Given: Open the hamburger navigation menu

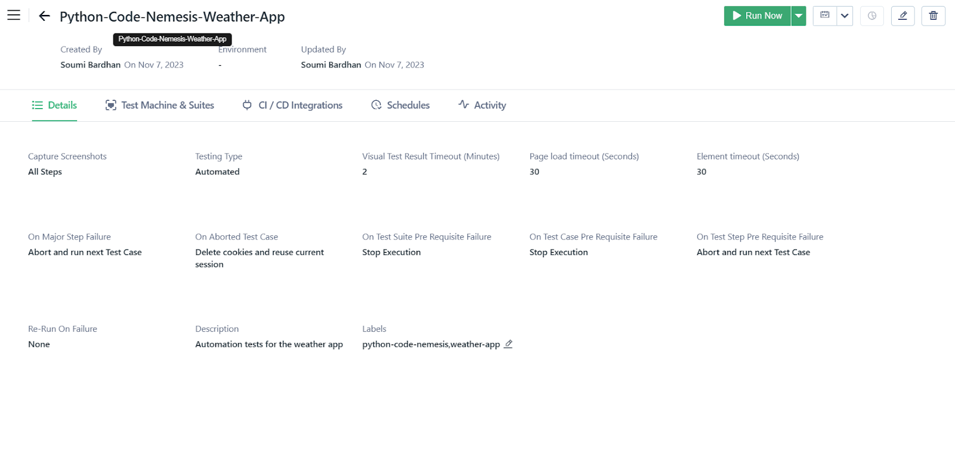Looking at the screenshot, I should pos(14,16).
